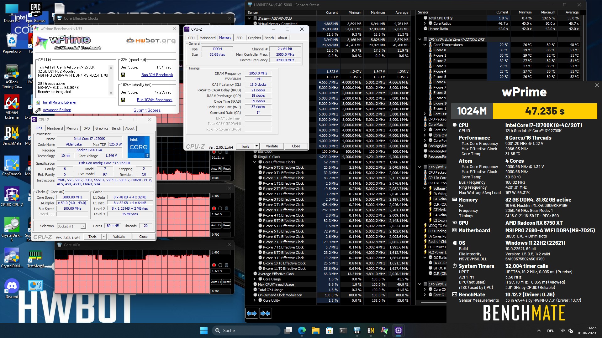Open wPrime icon in taskbar
This screenshot has width=602, height=338.
pyautogui.click(x=384, y=330)
